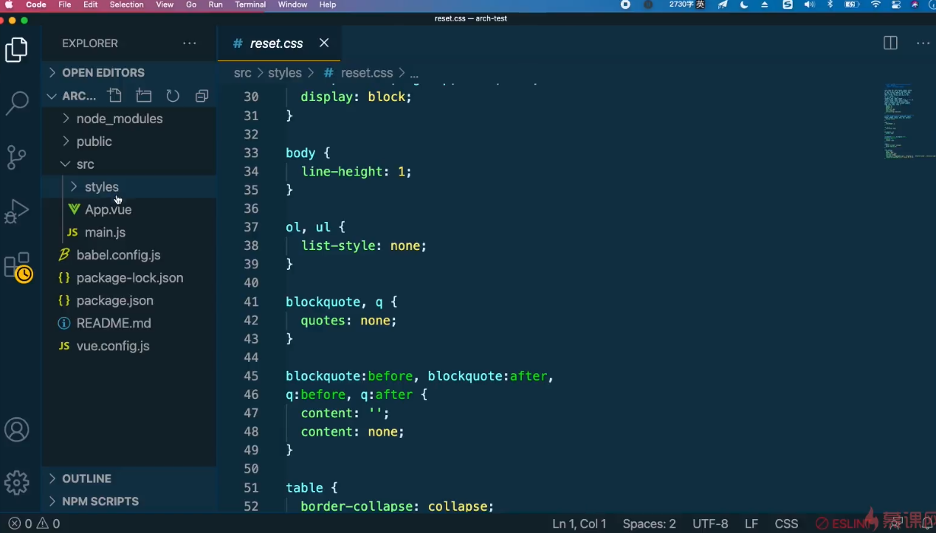
Task: Open the Edit menu
Action: [x=91, y=4]
